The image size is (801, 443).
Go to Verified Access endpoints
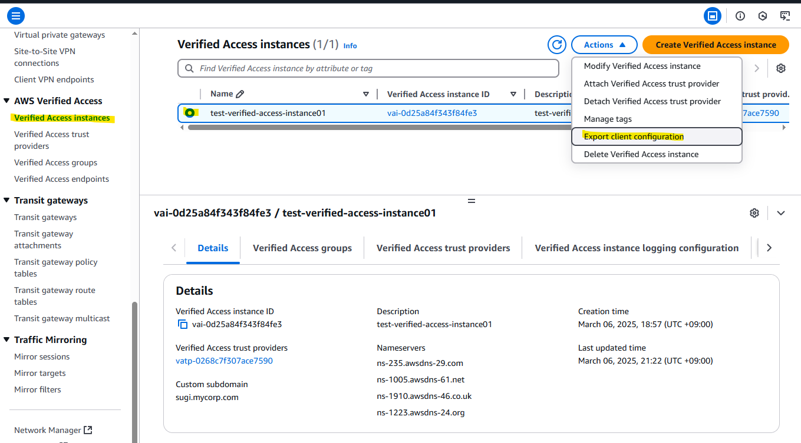[61, 179]
